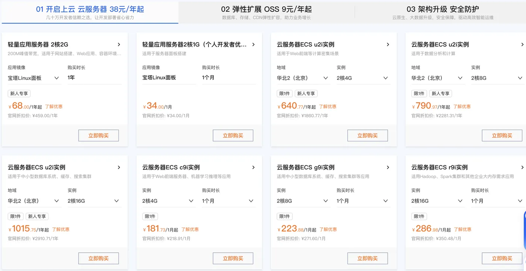Click the arrow on the 云服务器ECS g9i实例 card
526x271 pixels.
point(388,167)
